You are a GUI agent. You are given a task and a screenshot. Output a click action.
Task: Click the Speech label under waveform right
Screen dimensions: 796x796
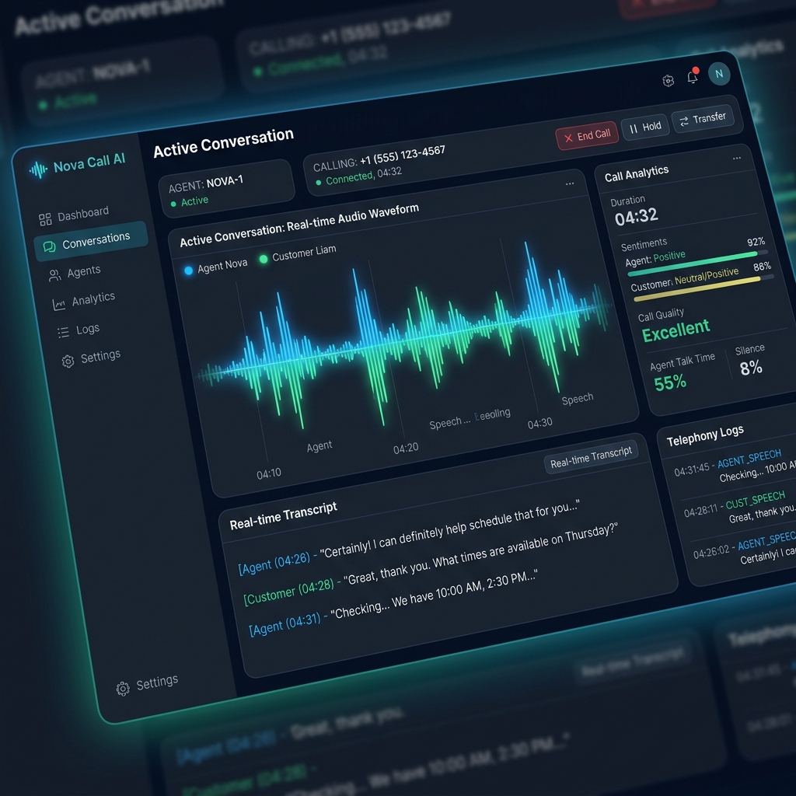click(578, 399)
